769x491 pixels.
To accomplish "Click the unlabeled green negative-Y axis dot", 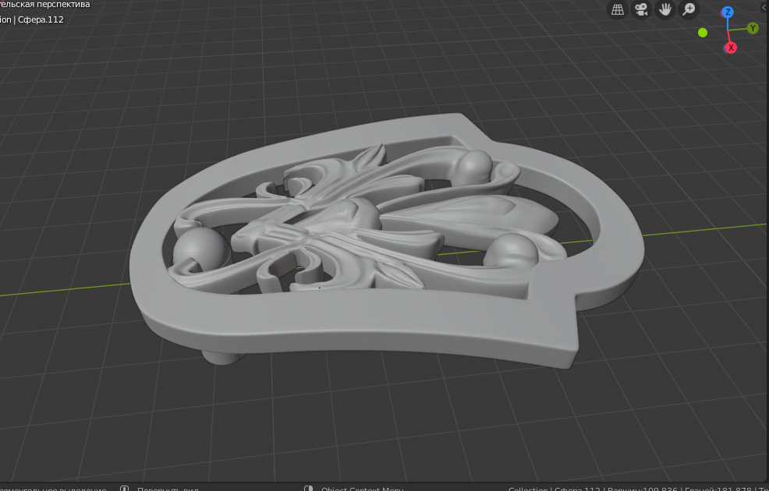I will (x=703, y=33).
